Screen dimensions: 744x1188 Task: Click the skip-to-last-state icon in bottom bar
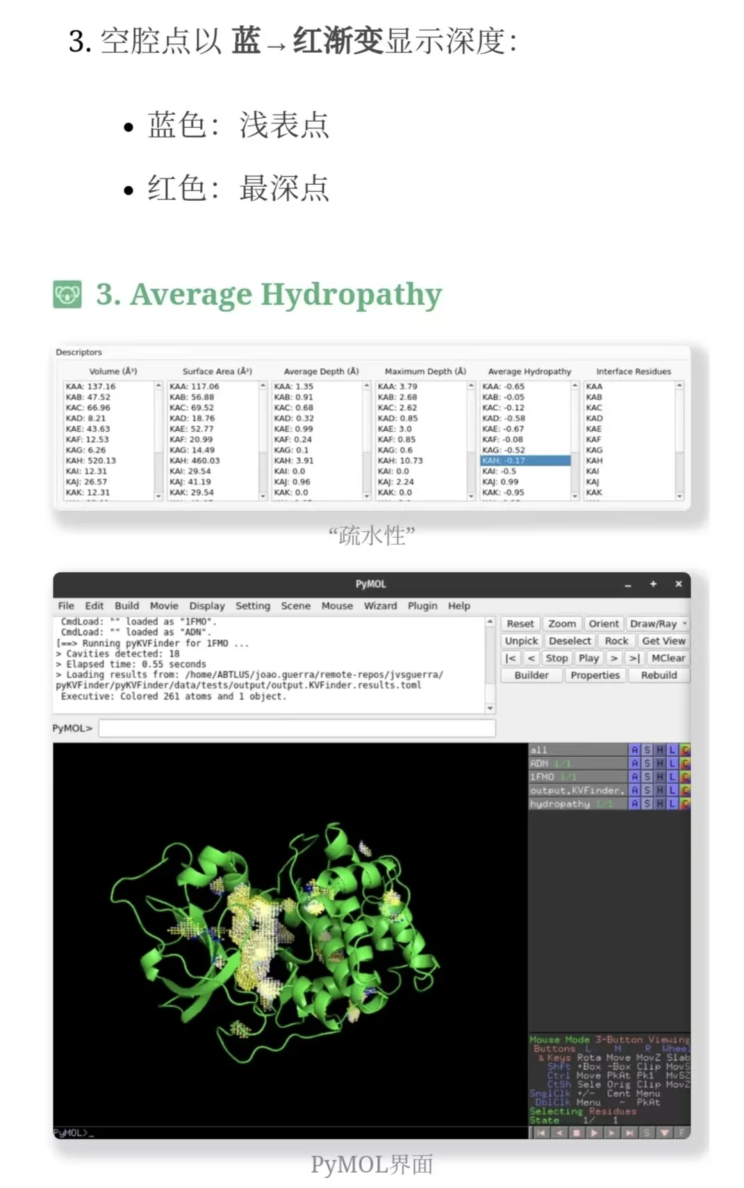(x=629, y=1133)
